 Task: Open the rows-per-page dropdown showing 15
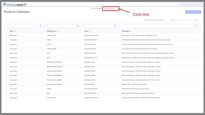coord(197,20)
